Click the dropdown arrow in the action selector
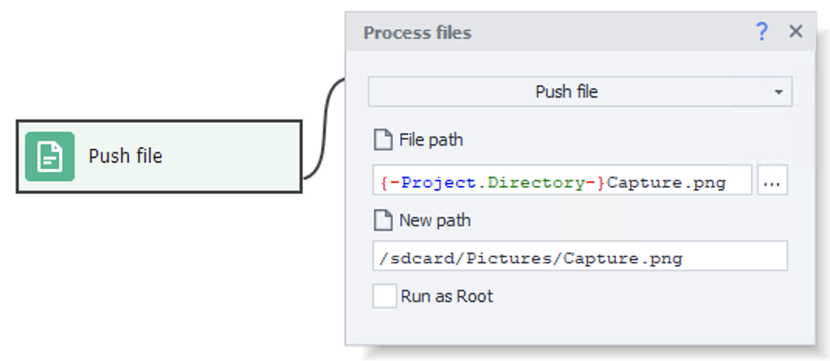Viewport: 830px width, 361px height. pos(778,92)
